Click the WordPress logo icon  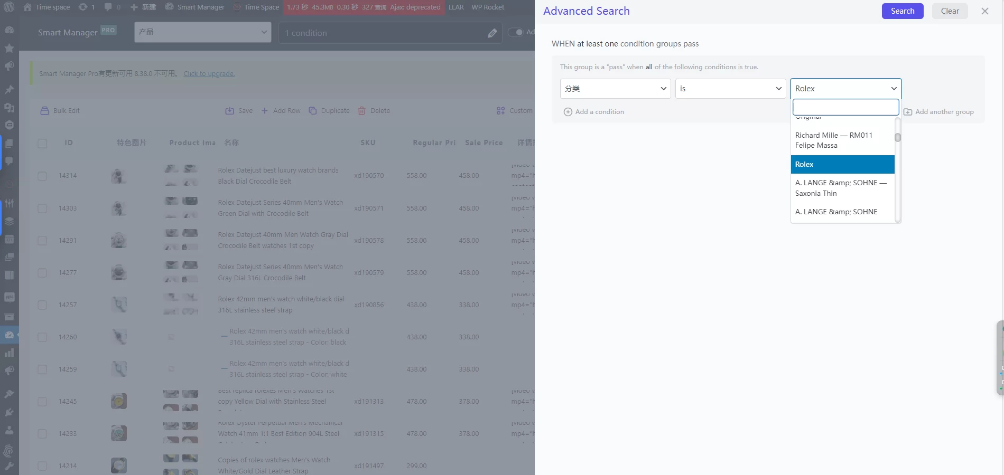point(10,7)
